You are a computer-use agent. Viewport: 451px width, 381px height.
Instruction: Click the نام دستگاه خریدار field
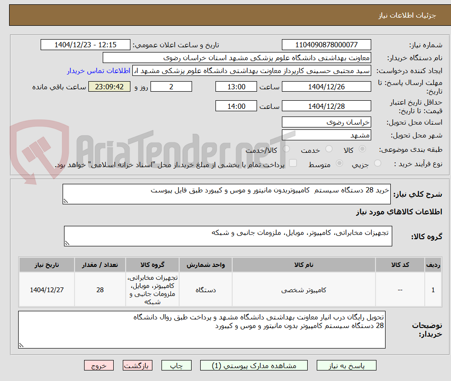tap(236, 58)
